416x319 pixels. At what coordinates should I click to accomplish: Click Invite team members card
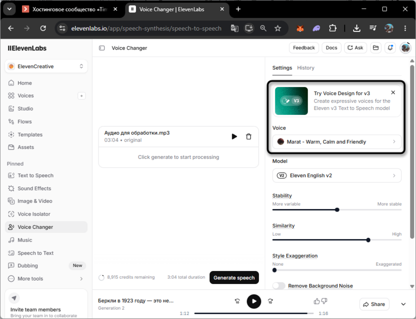click(46, 304)
